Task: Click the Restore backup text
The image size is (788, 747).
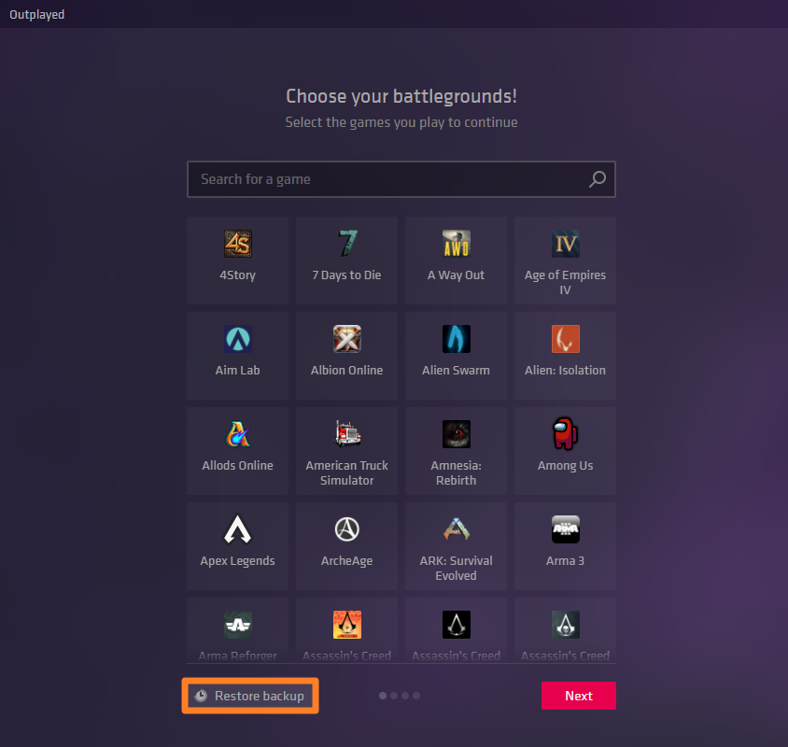Action: 260,696
